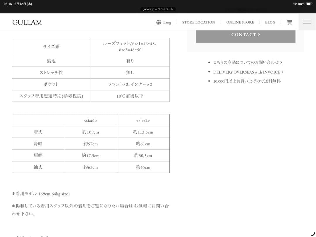Open the こちらの商品についてのお問い合わせ link
316x237 pixels.
246,62
